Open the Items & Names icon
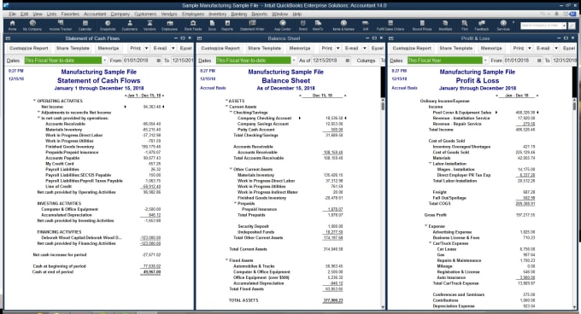Image resolution: width=581 pixels, height=314 pixels. click(x=343, y=25)
